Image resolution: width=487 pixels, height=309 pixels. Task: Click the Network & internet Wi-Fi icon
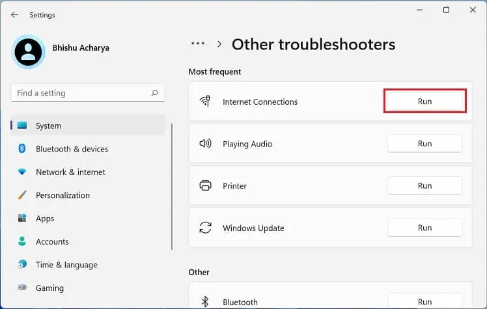coord(22,172)
